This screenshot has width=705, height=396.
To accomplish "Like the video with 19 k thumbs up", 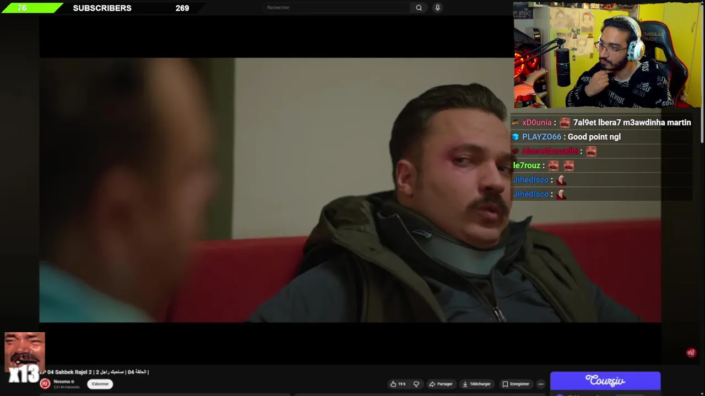I will 398,384.
